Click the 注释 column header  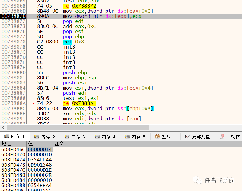point(148,144)
